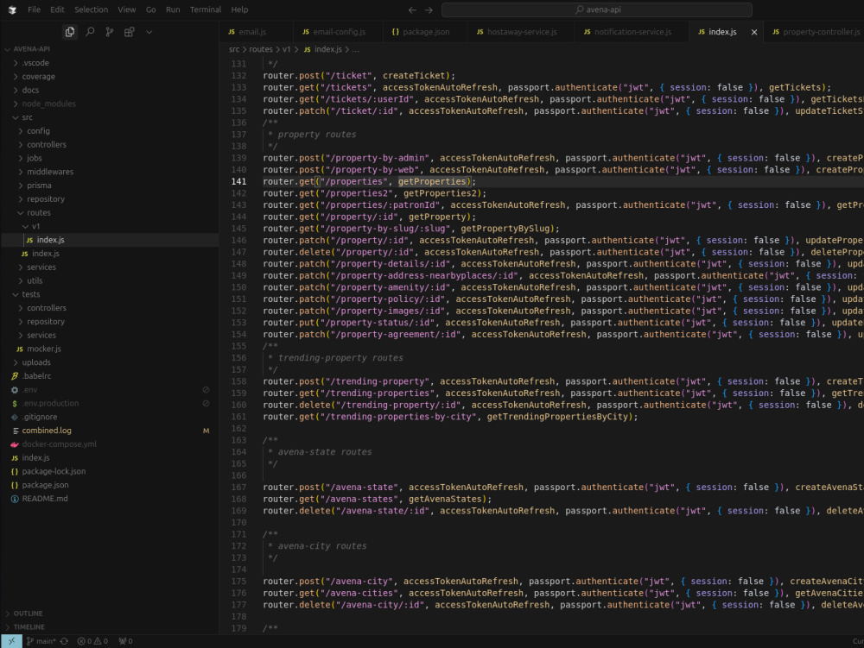The width and height of the screenshot is (864, 648).
Task: Expand the TIMELINE panel
Action: (x=111, y=627)
